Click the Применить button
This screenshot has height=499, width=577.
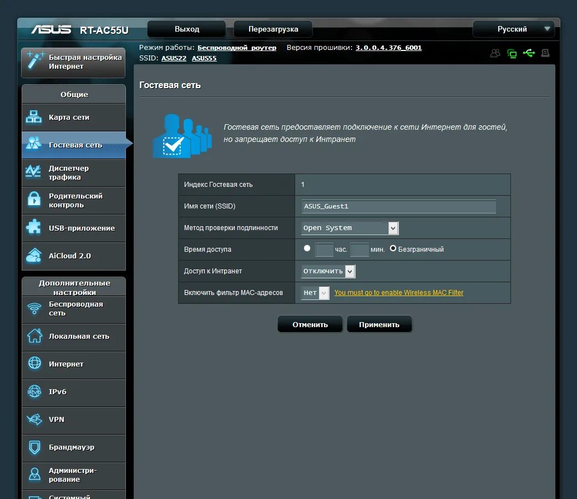(379, 324)
